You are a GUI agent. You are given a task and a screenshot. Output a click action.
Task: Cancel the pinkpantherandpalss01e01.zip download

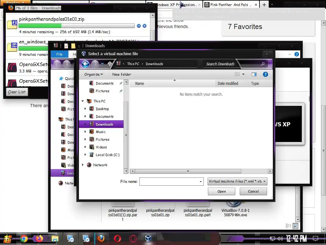tap(145, 26)
